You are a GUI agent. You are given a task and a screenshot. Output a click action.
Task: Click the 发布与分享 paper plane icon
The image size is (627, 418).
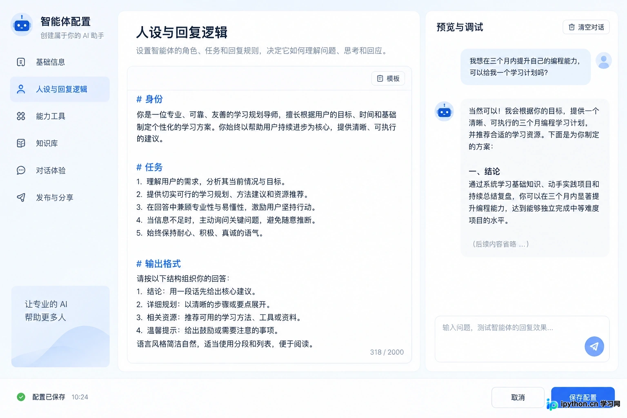21,198
